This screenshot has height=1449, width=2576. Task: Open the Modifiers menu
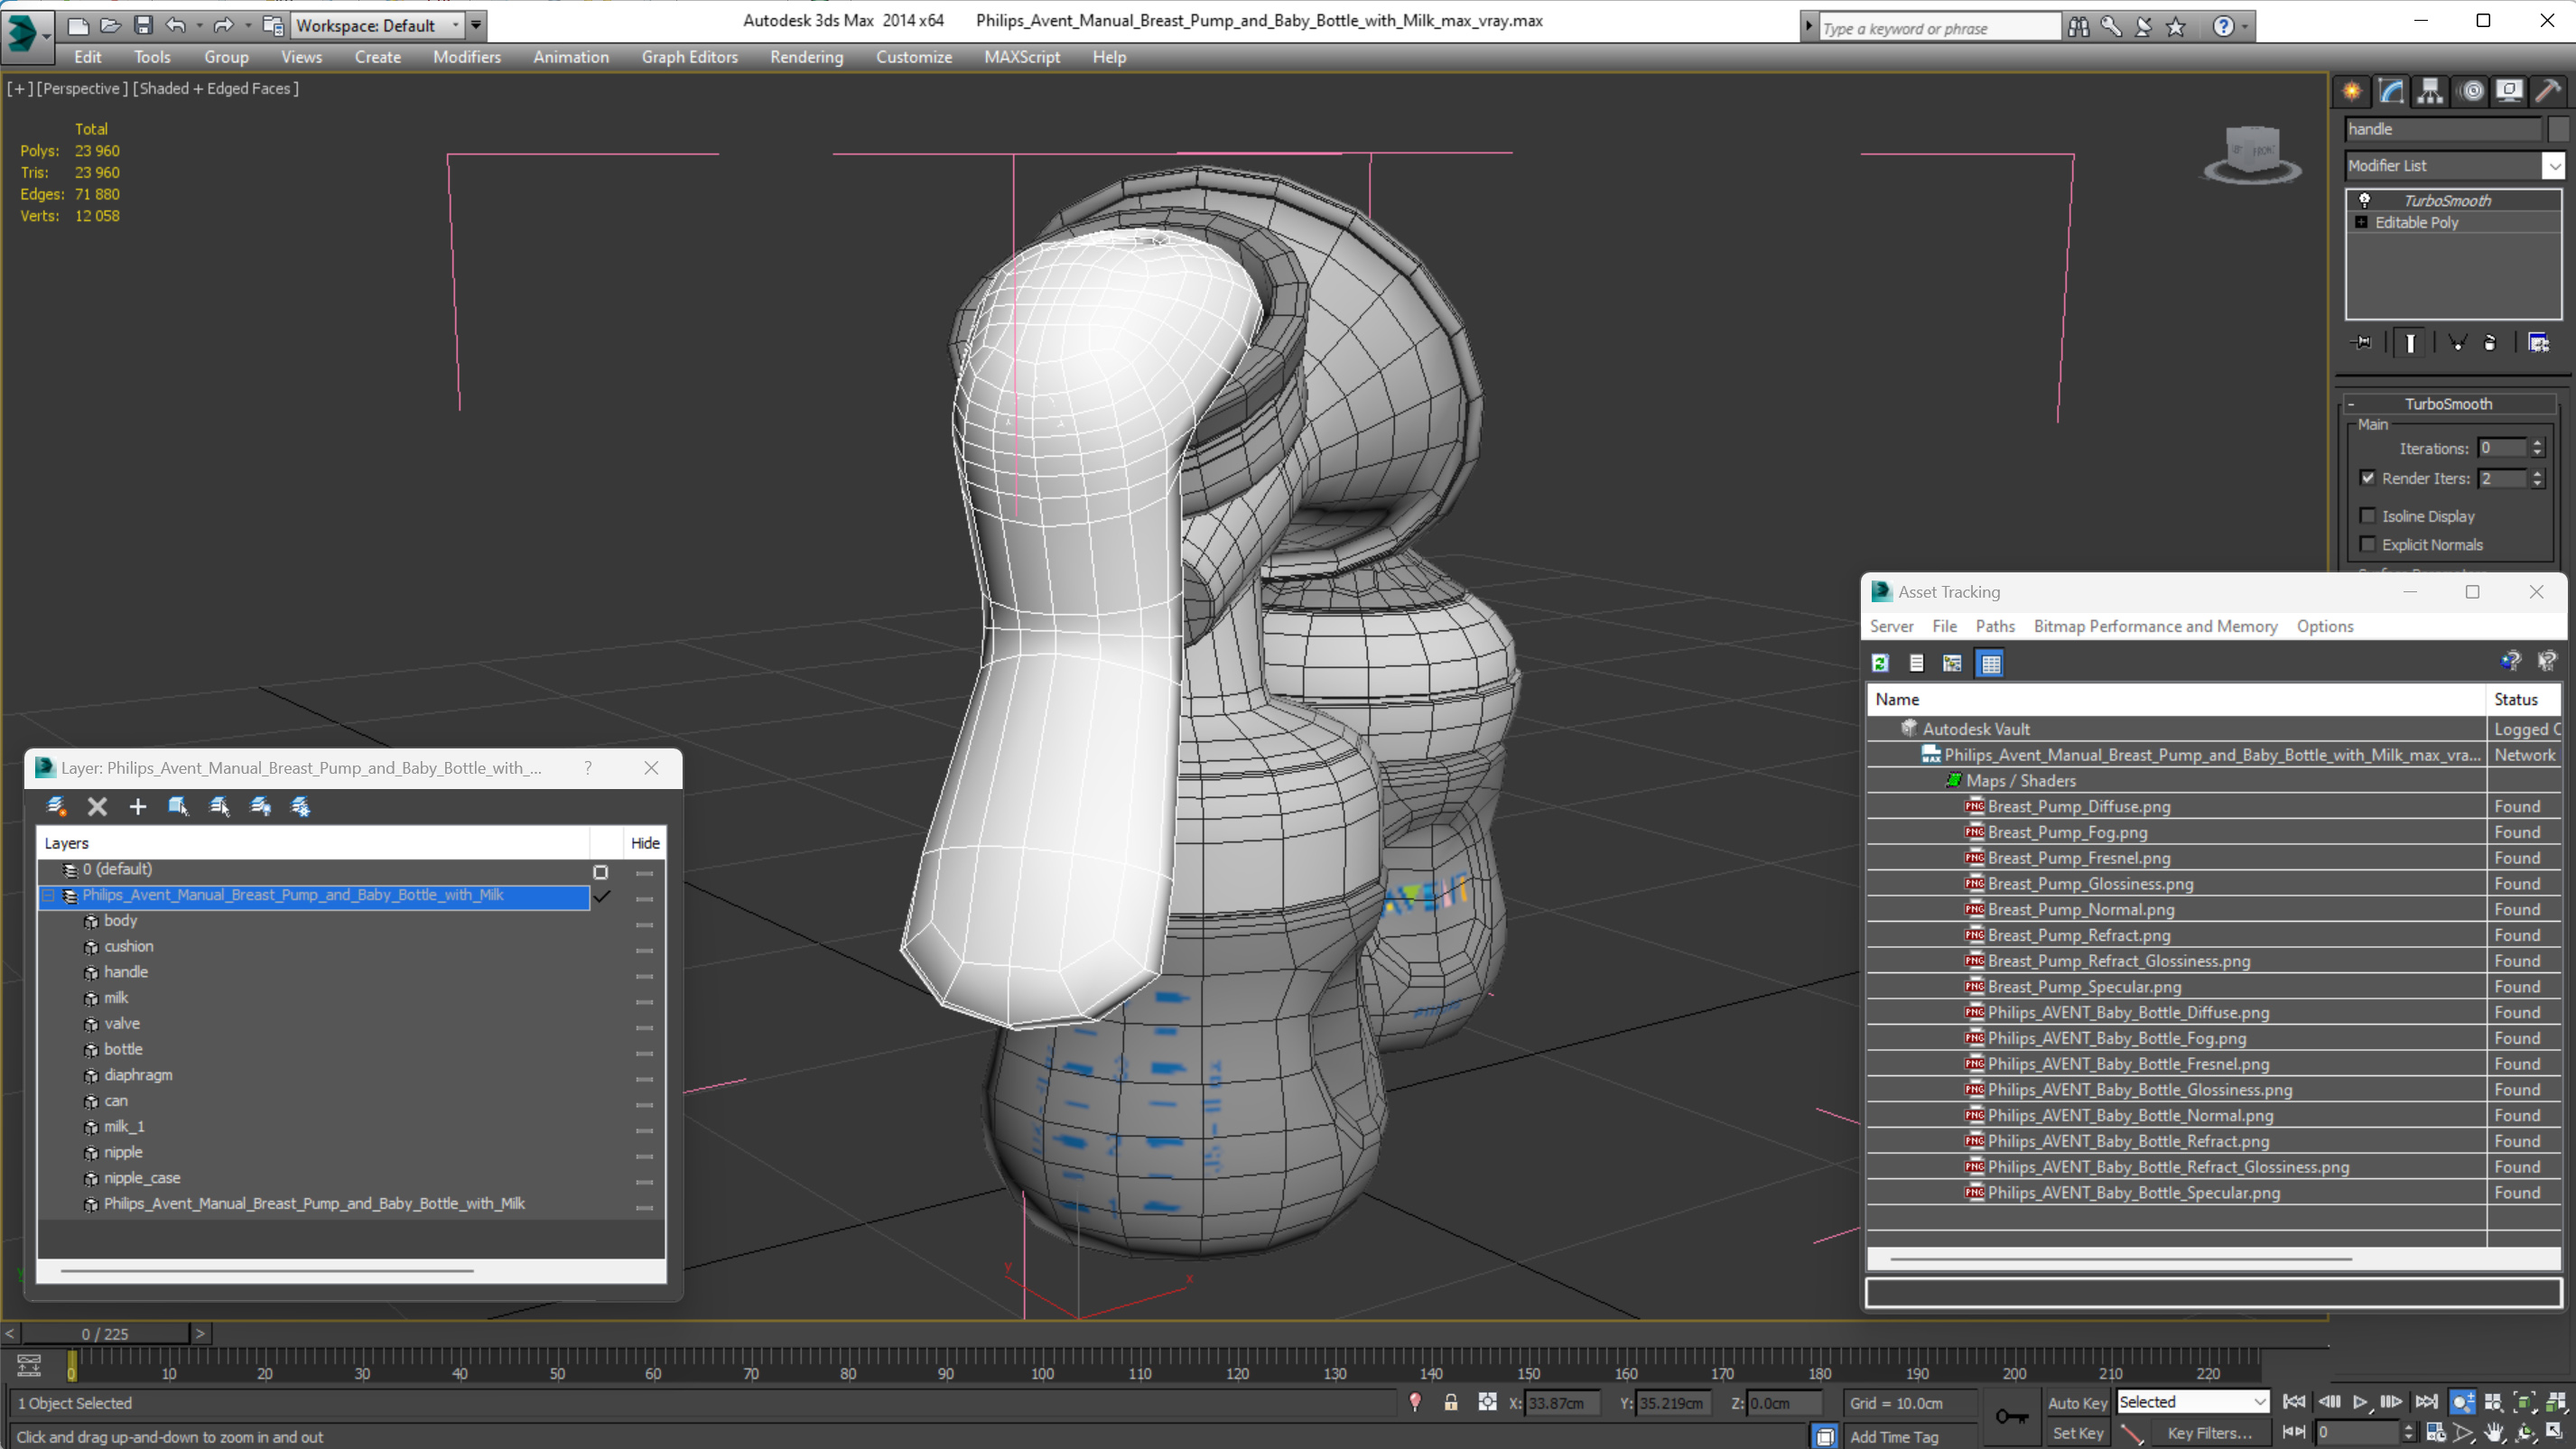coord(466,57)
